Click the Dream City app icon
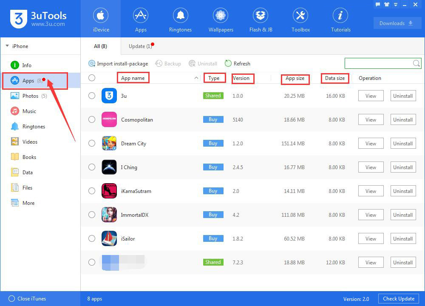425x306 pixels. pos(109,143)
